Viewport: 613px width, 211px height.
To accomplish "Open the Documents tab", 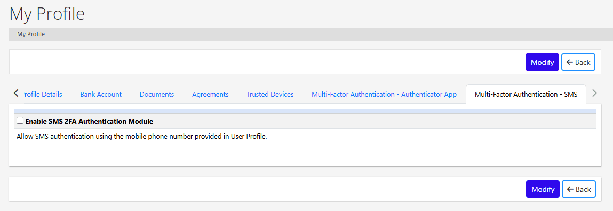I will [157, 94].
